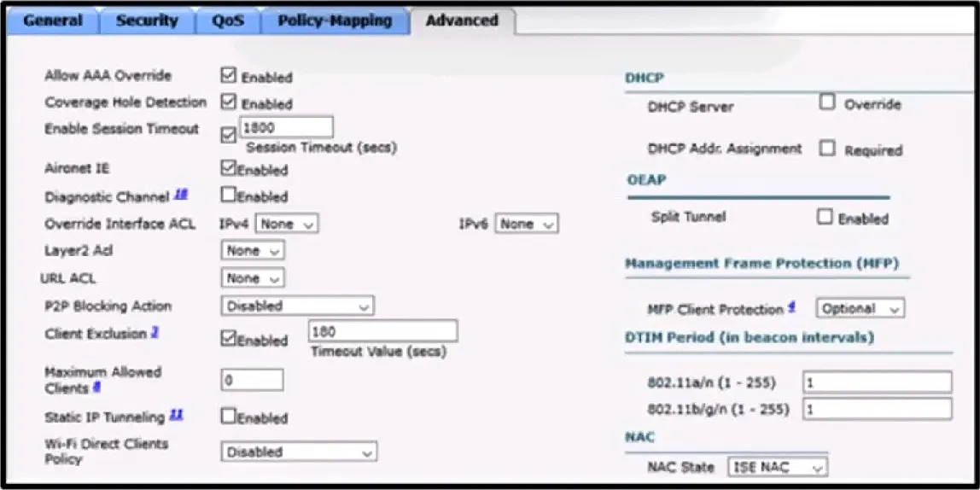980x490 pixels.
Task: Click the Client Exclusion Timeout Value field
Action: [383, 330]
